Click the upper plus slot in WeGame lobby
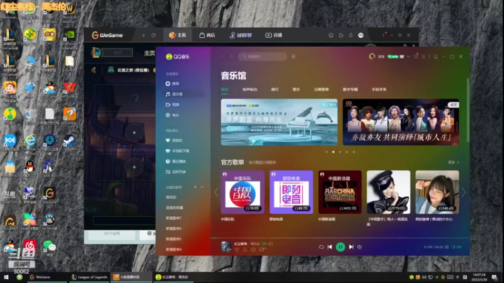The image size is (504, 283). tap(134, 133)
